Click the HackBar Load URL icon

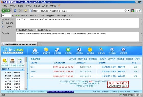point(3,19)
